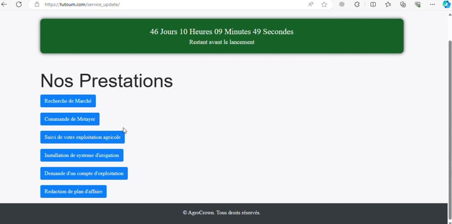Open Favorites list icon
The image size is (452, 224).
pos(388,5)
